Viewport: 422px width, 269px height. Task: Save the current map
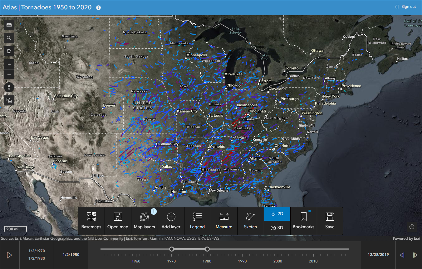tap(330, 221)
